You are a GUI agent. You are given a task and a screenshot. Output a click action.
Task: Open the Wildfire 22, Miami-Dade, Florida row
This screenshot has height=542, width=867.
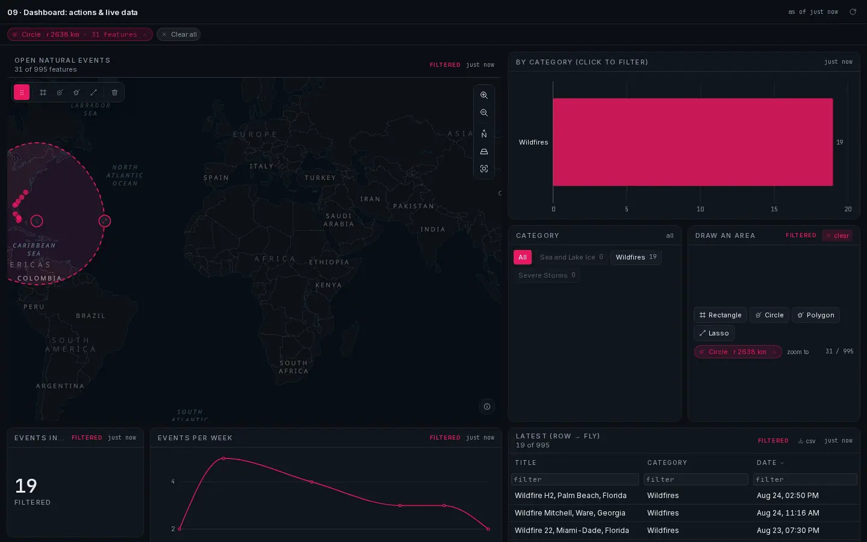(684, 531)
